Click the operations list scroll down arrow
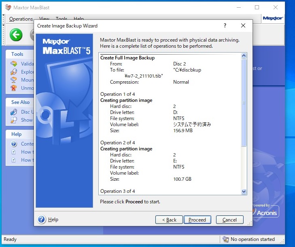This screenshot has height=247, width=295. 244,192
